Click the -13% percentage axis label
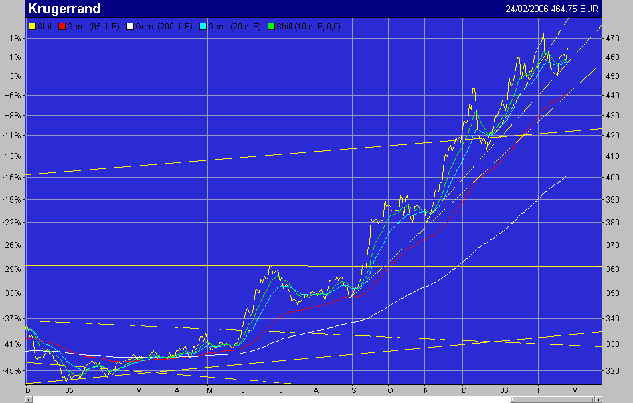 click(x=12, y=156)
